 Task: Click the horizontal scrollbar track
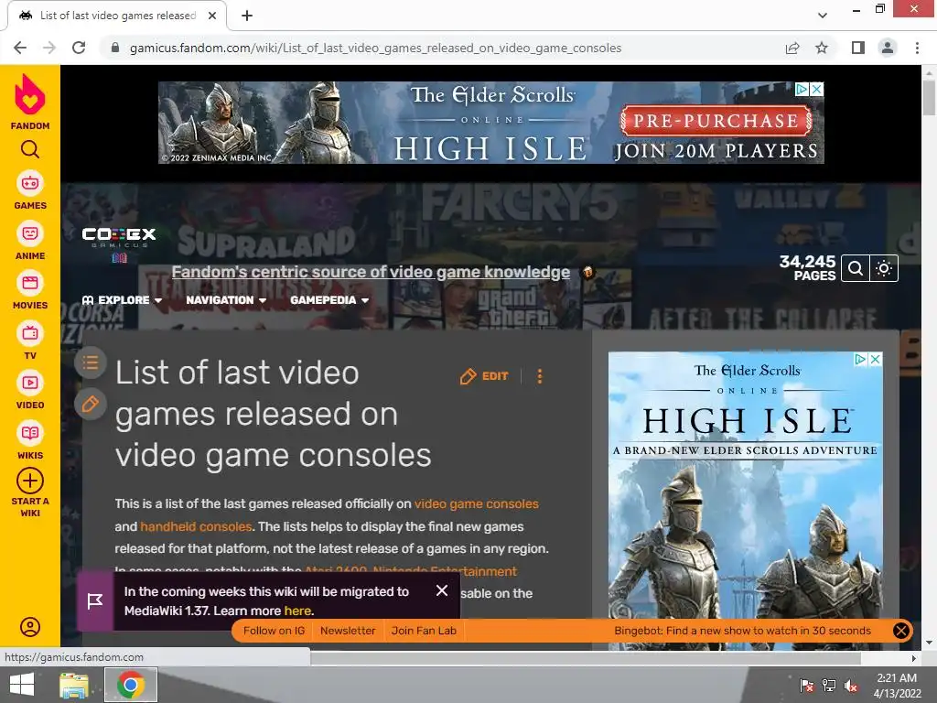[586, 658]
